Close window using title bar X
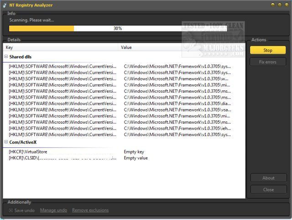292x220 pixels. [287, 5]
